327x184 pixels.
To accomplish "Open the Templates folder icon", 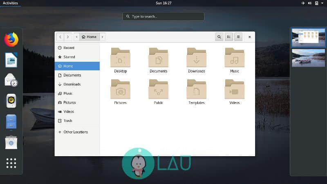I will click(196, 90).
